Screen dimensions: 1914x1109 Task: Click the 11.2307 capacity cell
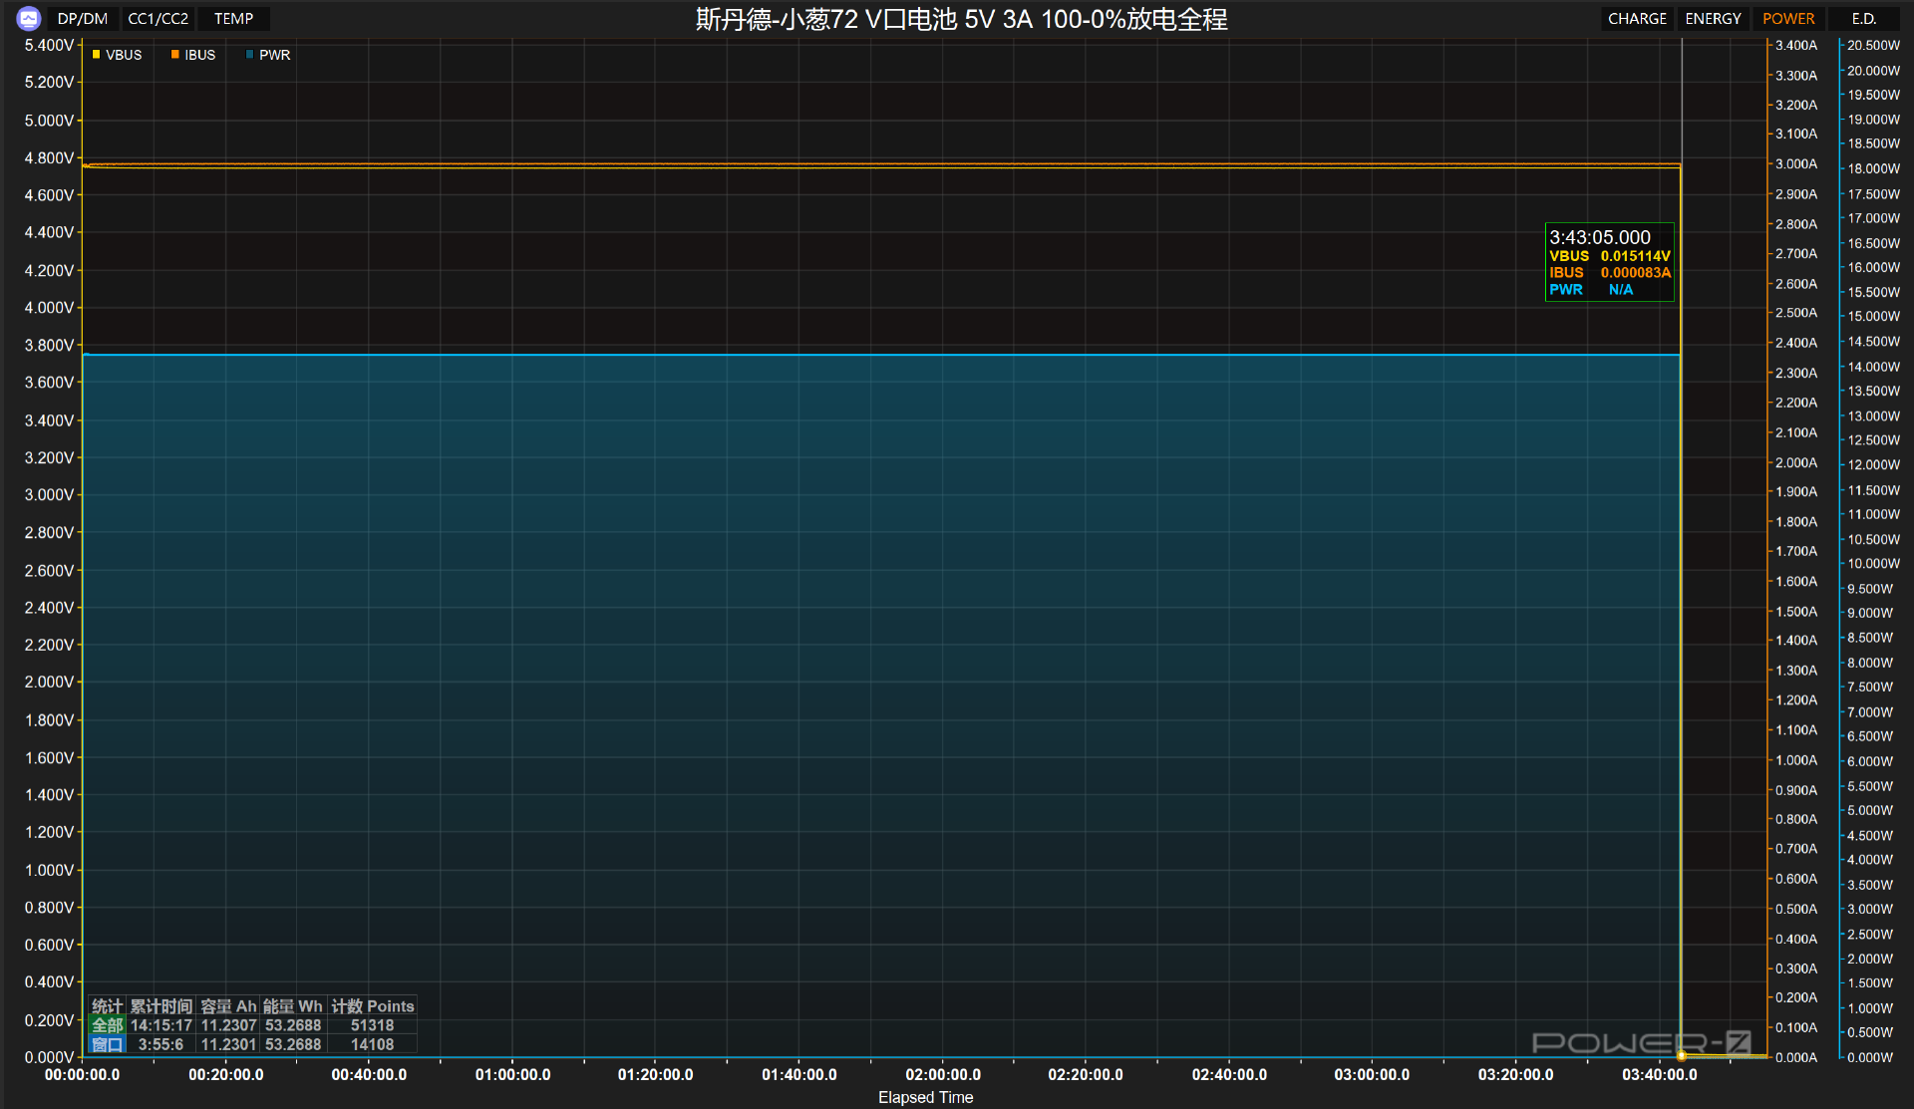coord(228,1025)
